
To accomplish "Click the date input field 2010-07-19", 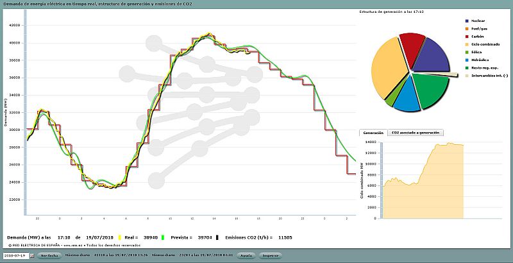I will [x=15, y=255].
